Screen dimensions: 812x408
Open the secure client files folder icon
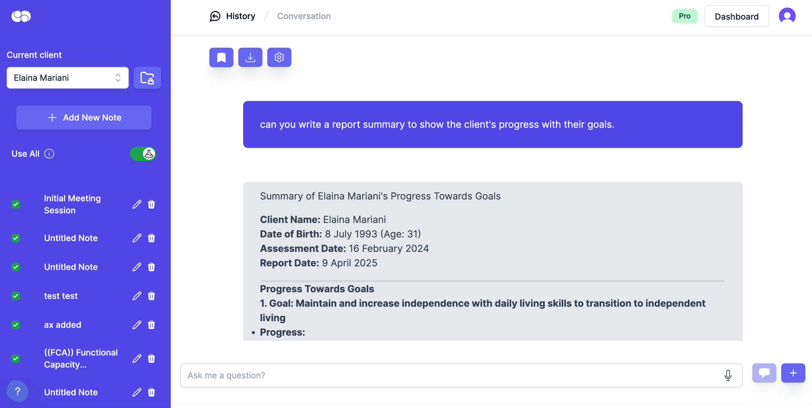[147, 78]
